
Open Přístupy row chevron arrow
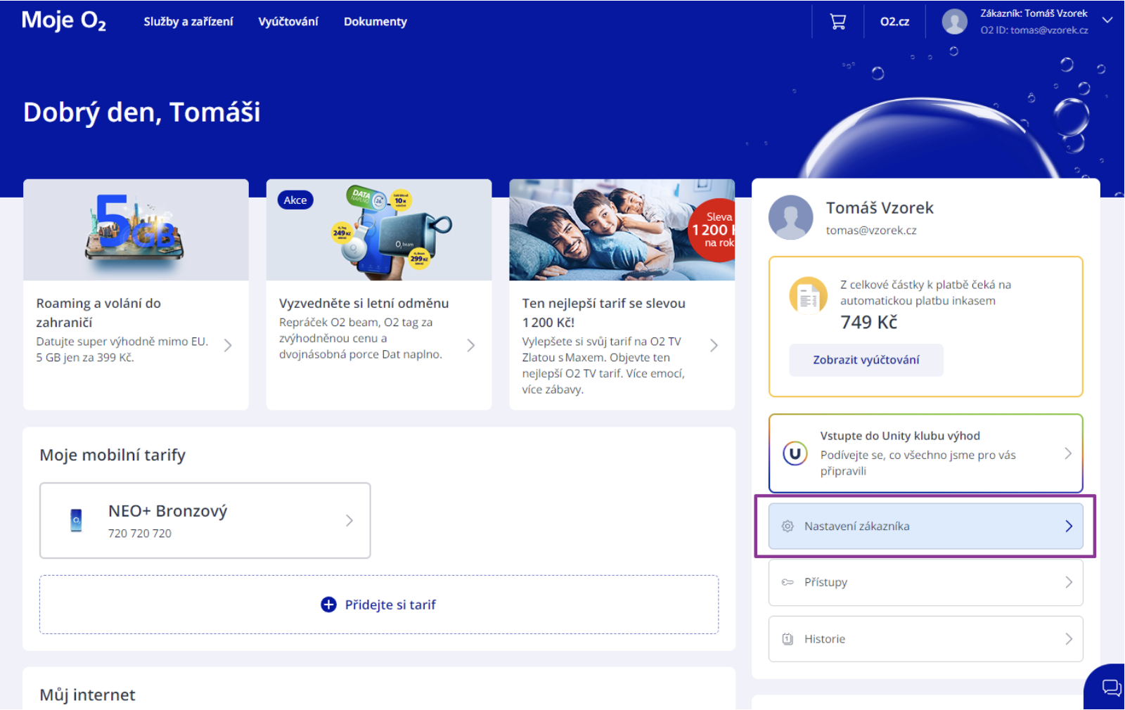point(1068,582)
